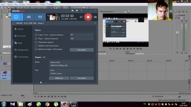Click the 00:00:00,00 timeline timecode field
This screenshot has height=107, width=191.
click(159, 97)
